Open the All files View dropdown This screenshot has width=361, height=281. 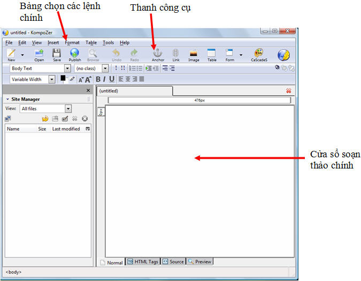tap(46, 109)
